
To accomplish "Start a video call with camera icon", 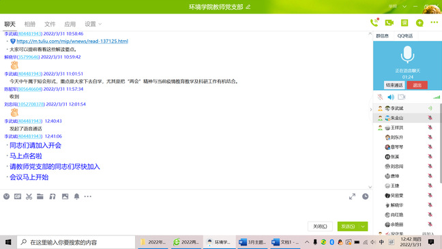I will tap(389, 23).
